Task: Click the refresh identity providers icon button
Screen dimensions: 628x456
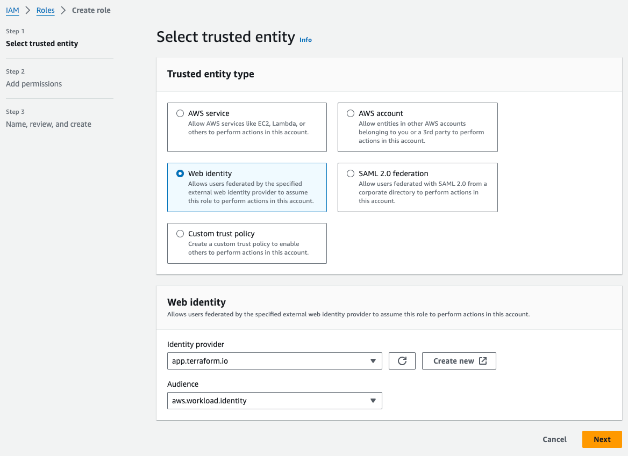Action: point(402,361)
